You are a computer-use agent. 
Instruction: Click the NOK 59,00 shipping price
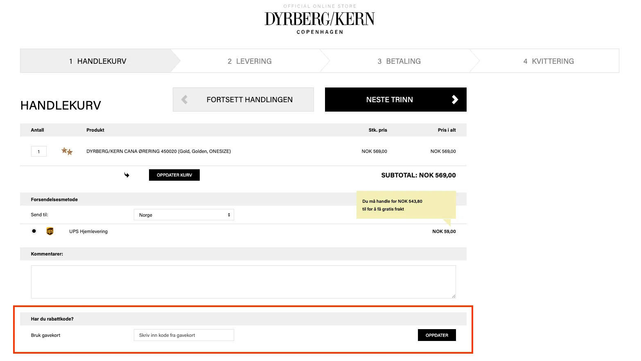coord(444,231)
